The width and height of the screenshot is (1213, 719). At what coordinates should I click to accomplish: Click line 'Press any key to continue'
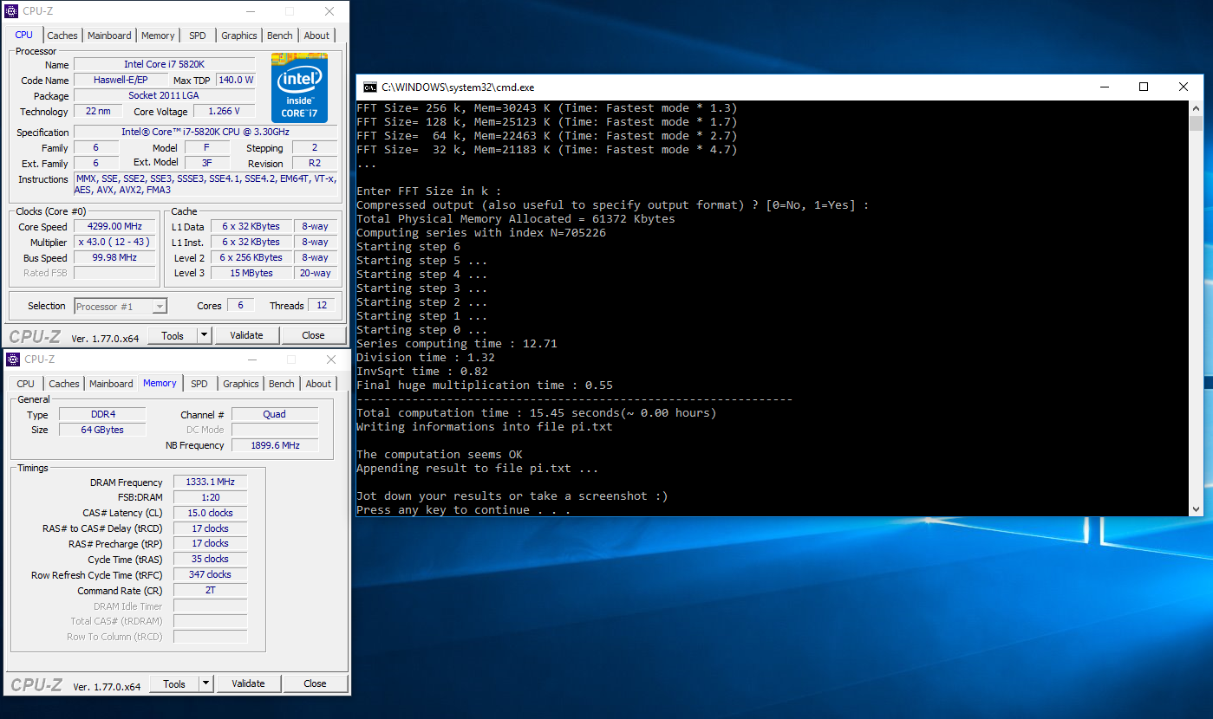[x=464, y=510]
